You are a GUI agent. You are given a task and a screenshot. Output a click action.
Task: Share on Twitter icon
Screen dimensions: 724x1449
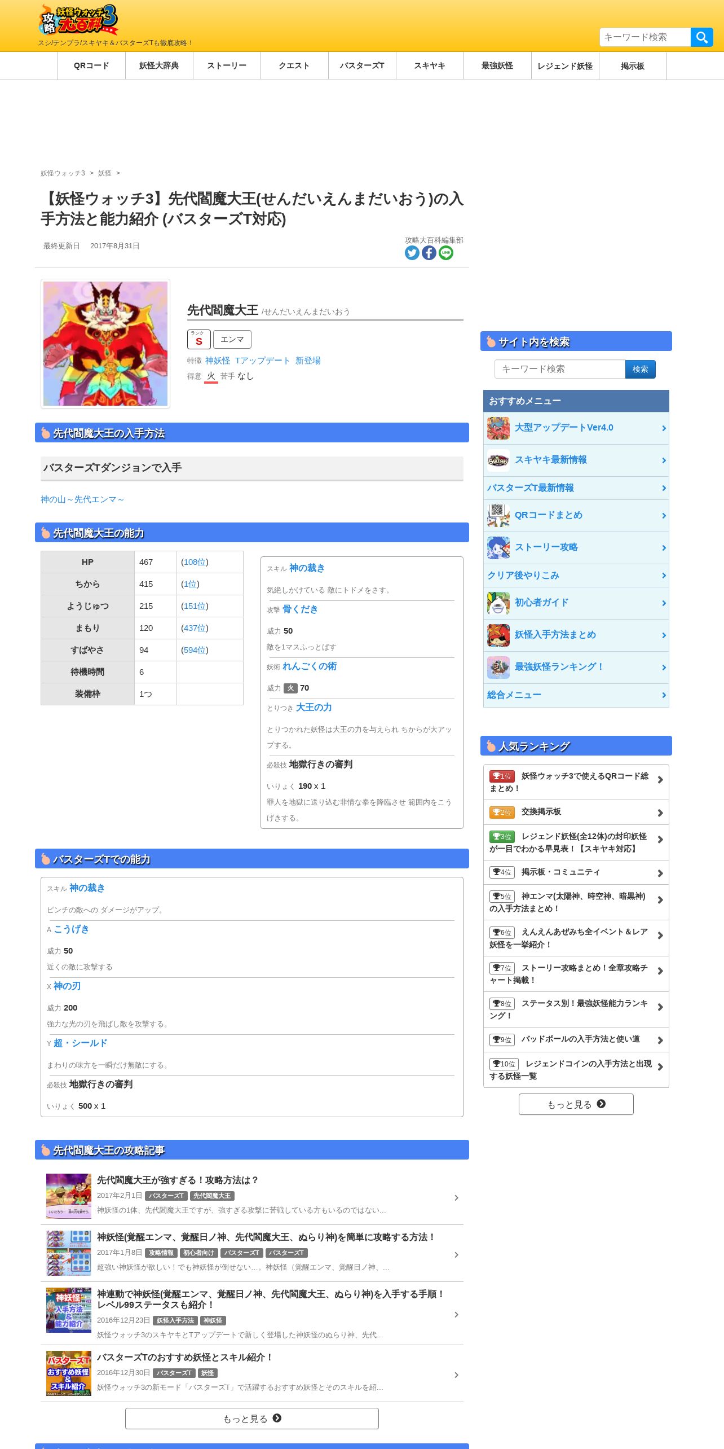[x=412, y=253]
